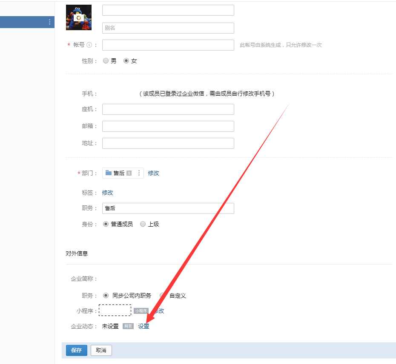Focus the 别名 alias input field
Viewport: 396px width, 364px height.
(168, 28)
